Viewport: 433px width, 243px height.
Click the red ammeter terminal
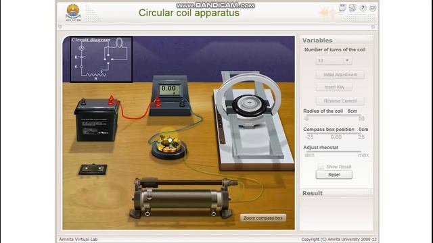tap(158, 102)
